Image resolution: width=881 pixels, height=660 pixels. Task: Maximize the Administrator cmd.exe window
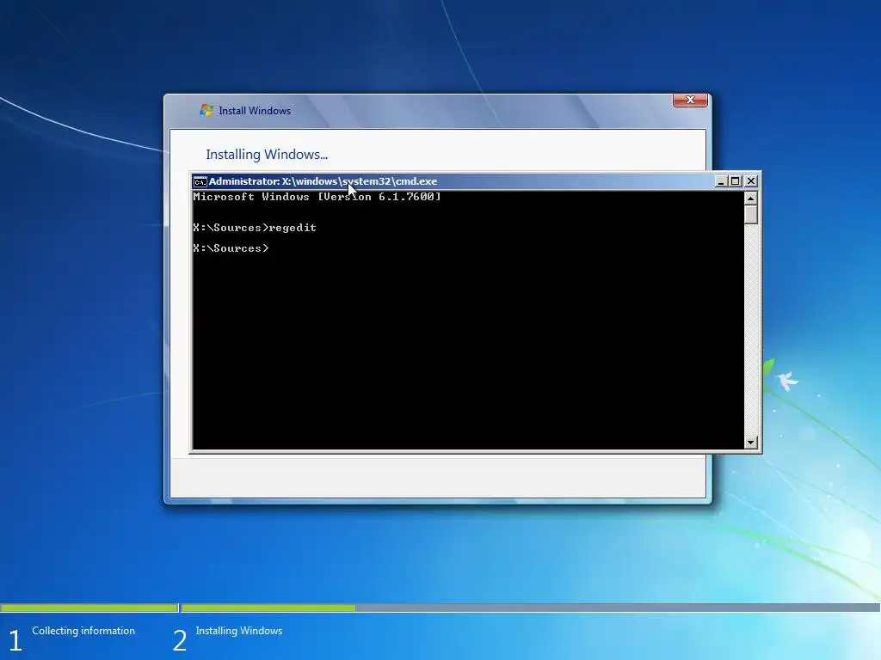pyautogui.click(x=736, y=181)
